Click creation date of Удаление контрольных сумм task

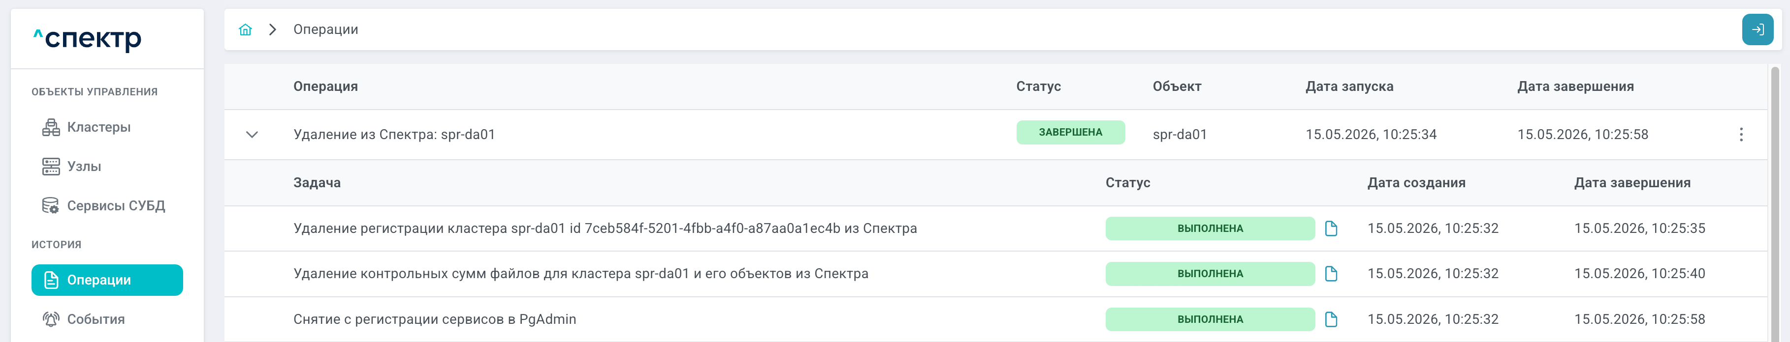[1433, 274]
